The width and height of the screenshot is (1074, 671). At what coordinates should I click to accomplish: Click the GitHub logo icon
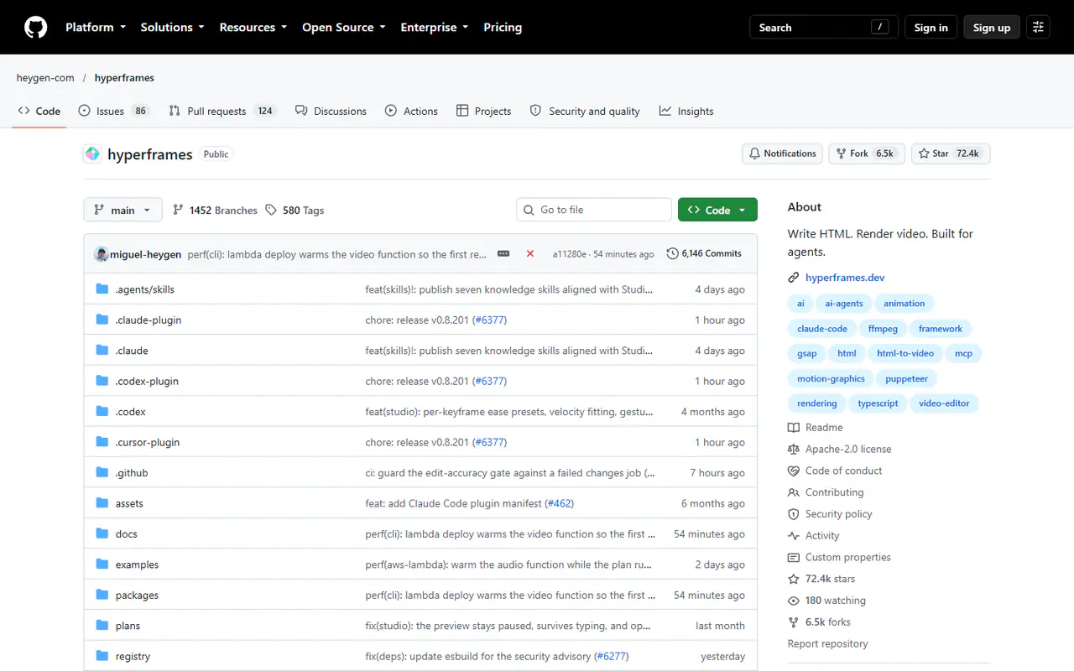(x=35, y=28)
